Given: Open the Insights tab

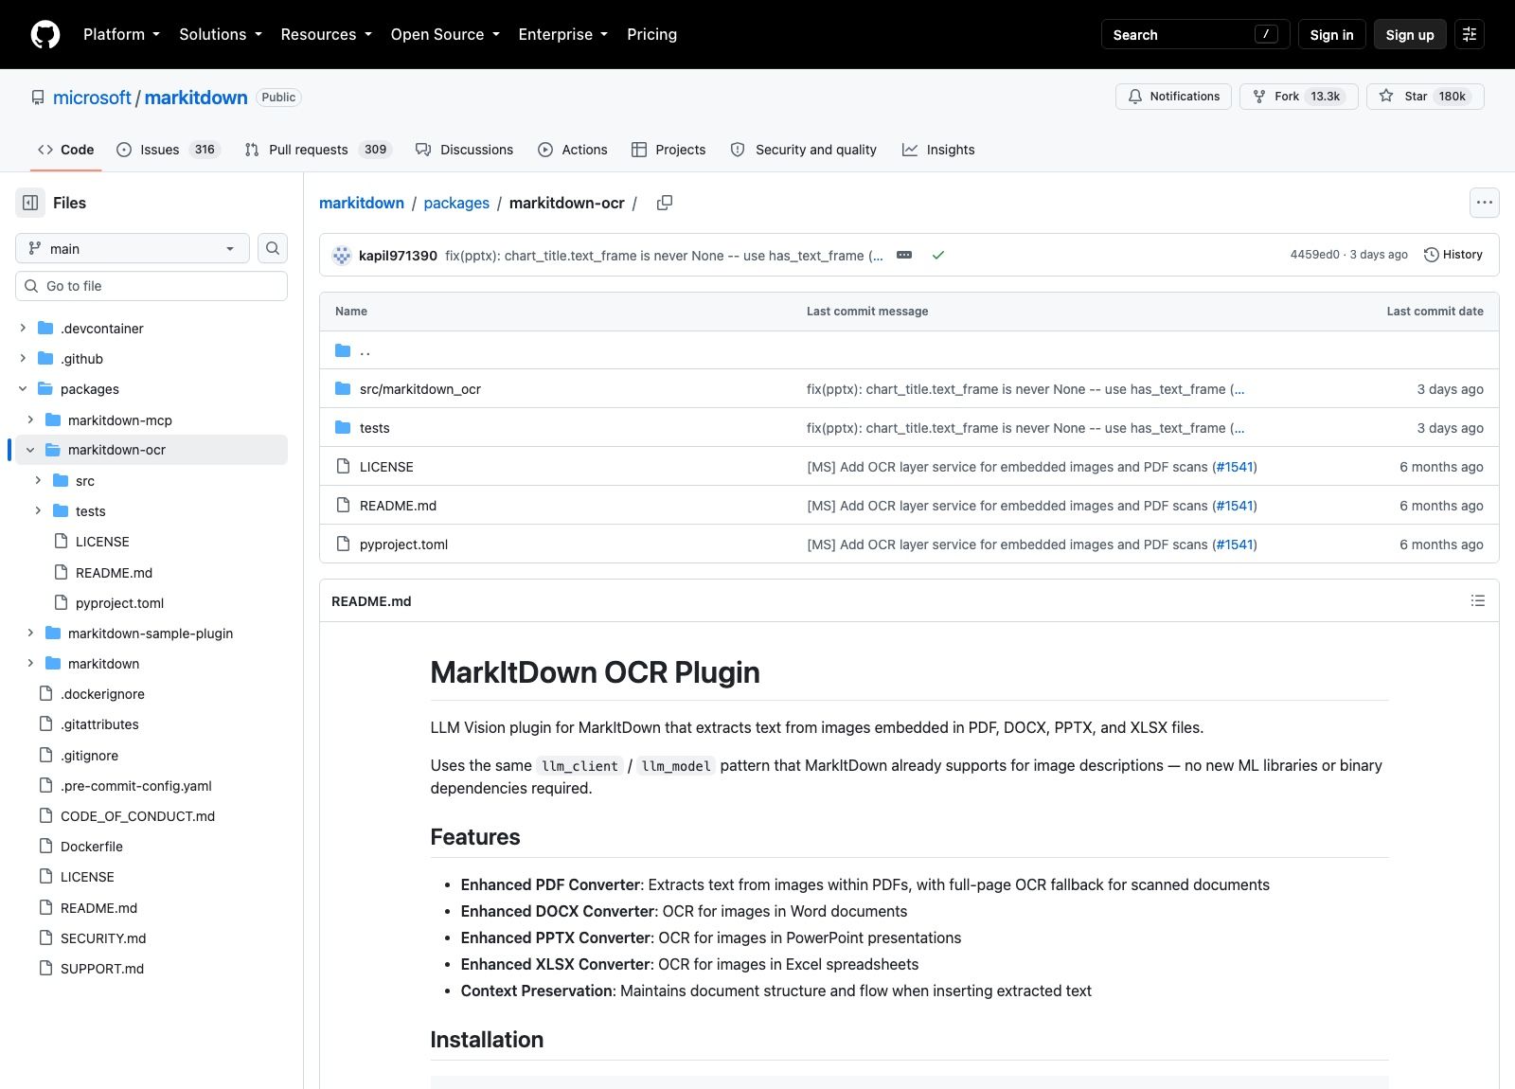Looking at the screenshot, I should (938, 150).
